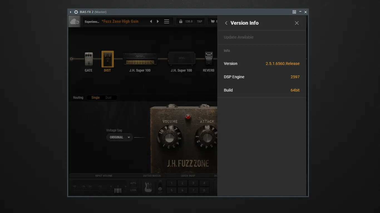Select Quick Snap slot 8
The image size is (380, 213).
[x=204, y=190]
